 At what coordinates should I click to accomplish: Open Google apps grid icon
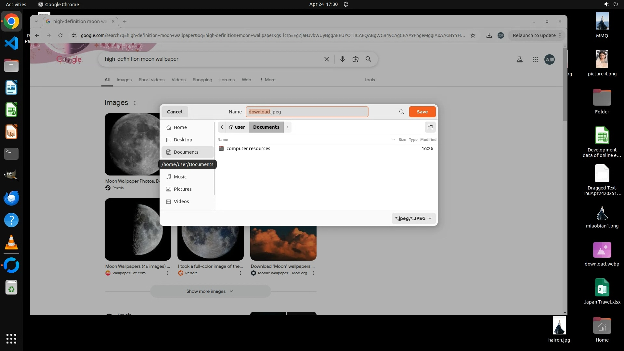535,59
